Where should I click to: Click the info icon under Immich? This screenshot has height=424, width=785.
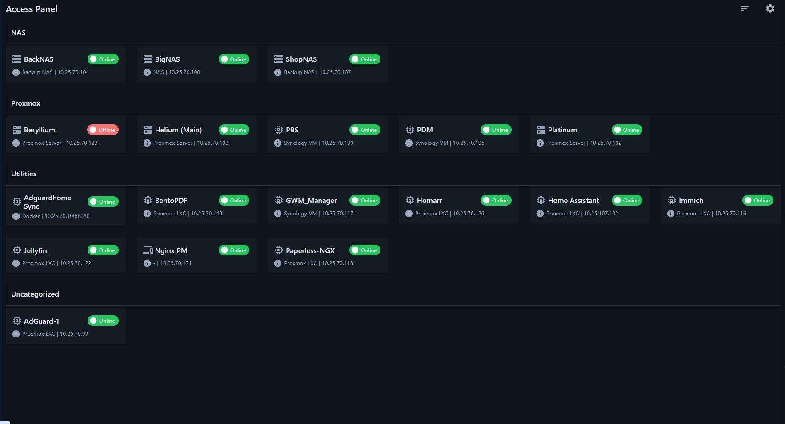671,214
